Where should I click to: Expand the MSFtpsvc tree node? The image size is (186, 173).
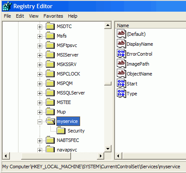pyautogui.click(x=40, y=46)
